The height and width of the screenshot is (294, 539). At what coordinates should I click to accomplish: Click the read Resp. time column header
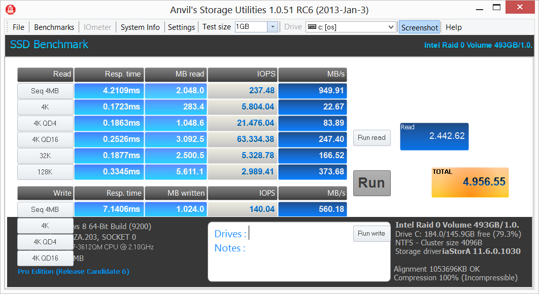point(109,74)
